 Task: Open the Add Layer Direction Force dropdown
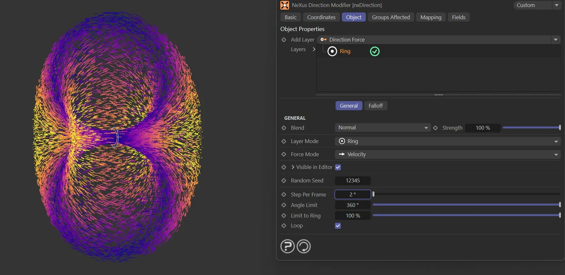coord(439,40)
